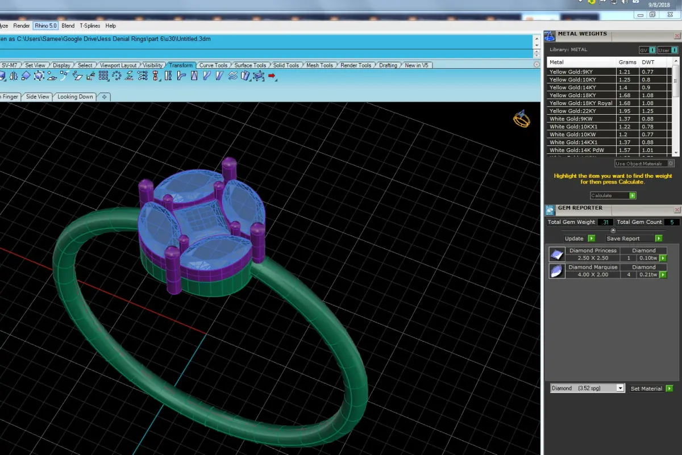The width and height of the screenshot is (682, 455).
Task: Select the Bend tool icon
Action: click(x=182, y=76)
